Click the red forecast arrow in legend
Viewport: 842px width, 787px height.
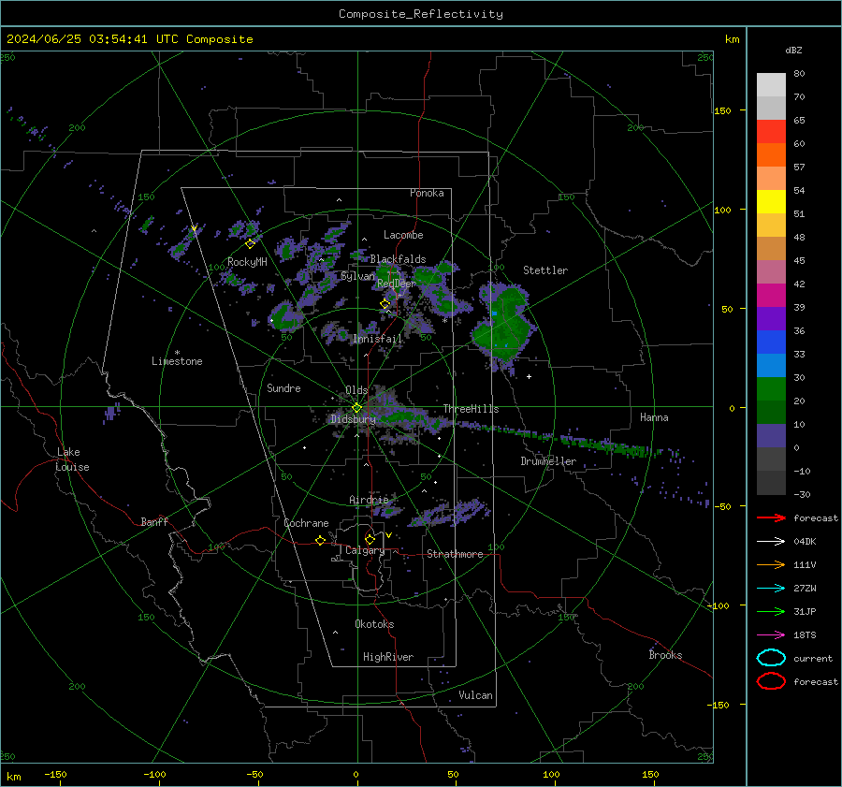point(771,517)
